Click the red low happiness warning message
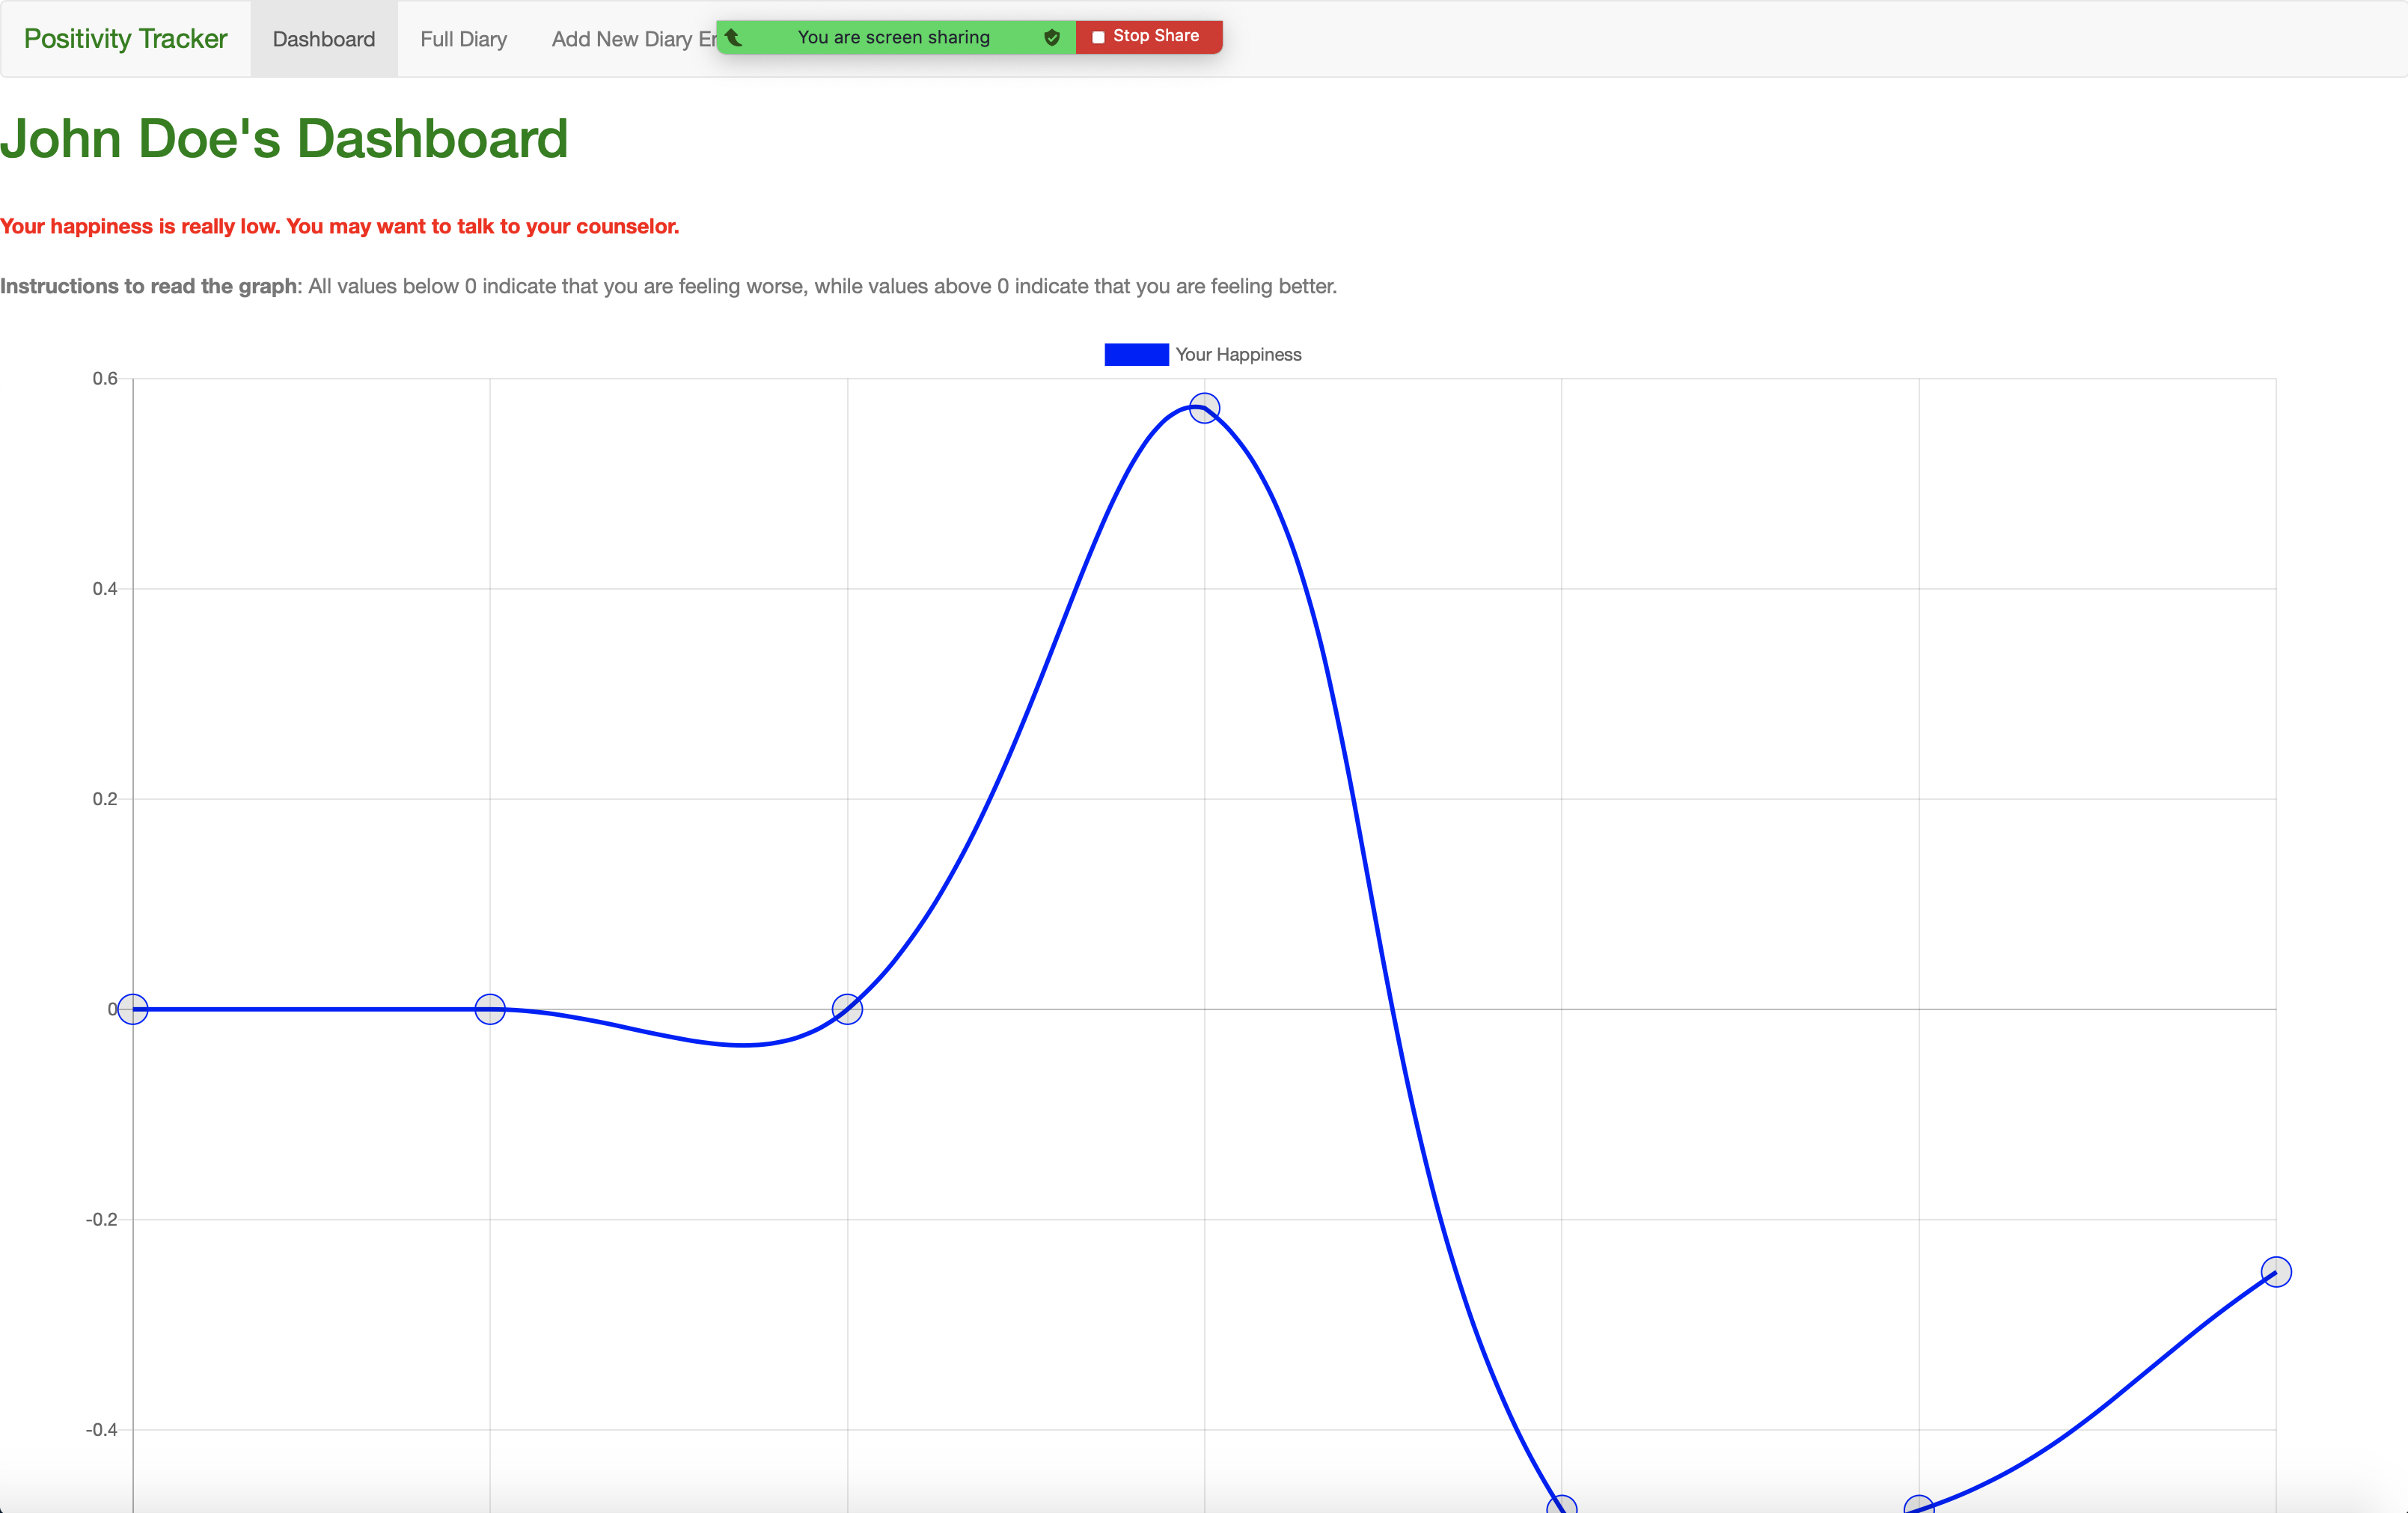Image resolution: width=2408 pixels, height=1513 pixels. tap(339, 226)
